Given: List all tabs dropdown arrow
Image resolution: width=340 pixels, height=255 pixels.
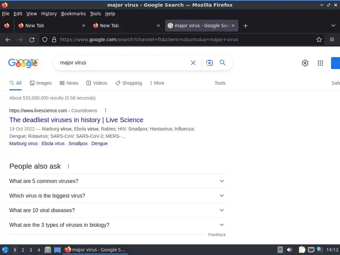Looking at the screenshot, I should pyautogui.click(x=333, y=26).
